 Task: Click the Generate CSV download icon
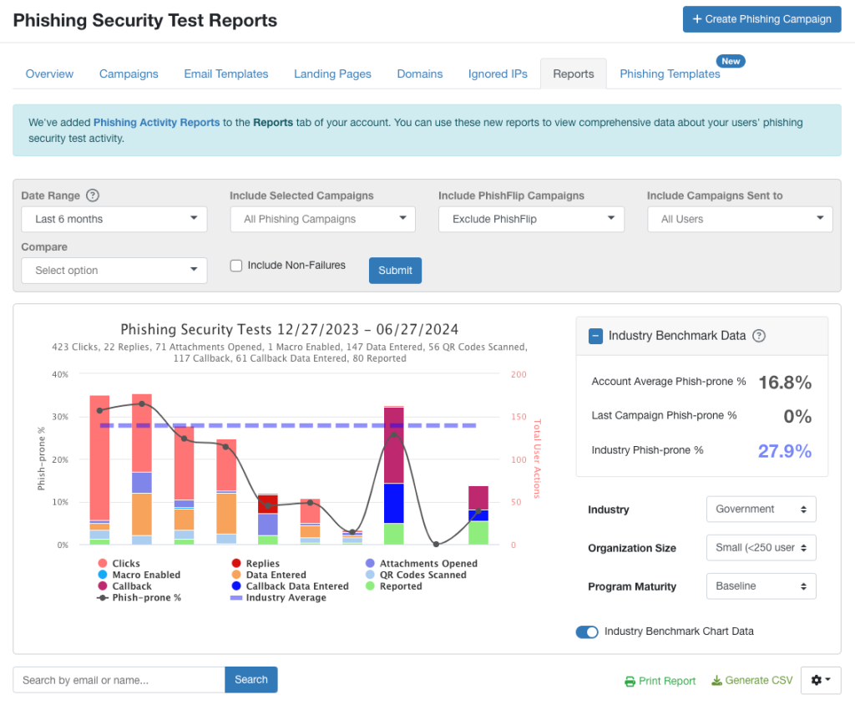(x=716, y=681)
